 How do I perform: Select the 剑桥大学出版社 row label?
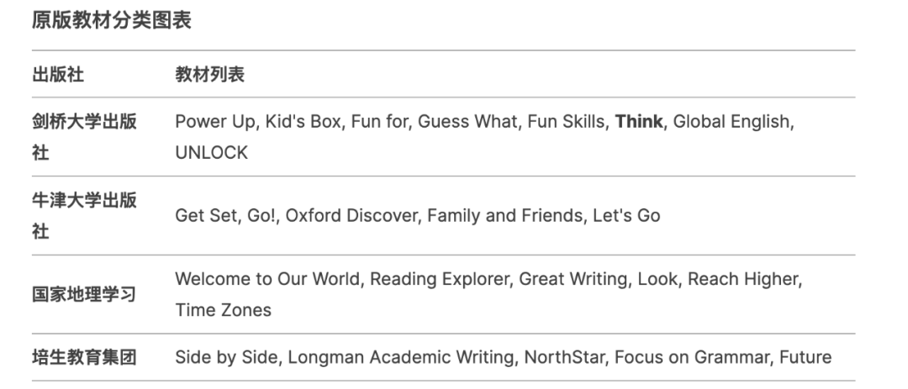pyautogui.click(x=85, y=137)
